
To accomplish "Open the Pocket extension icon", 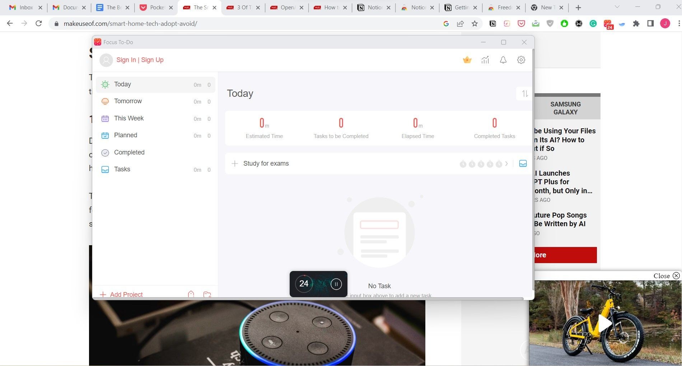I will (521, 24).
